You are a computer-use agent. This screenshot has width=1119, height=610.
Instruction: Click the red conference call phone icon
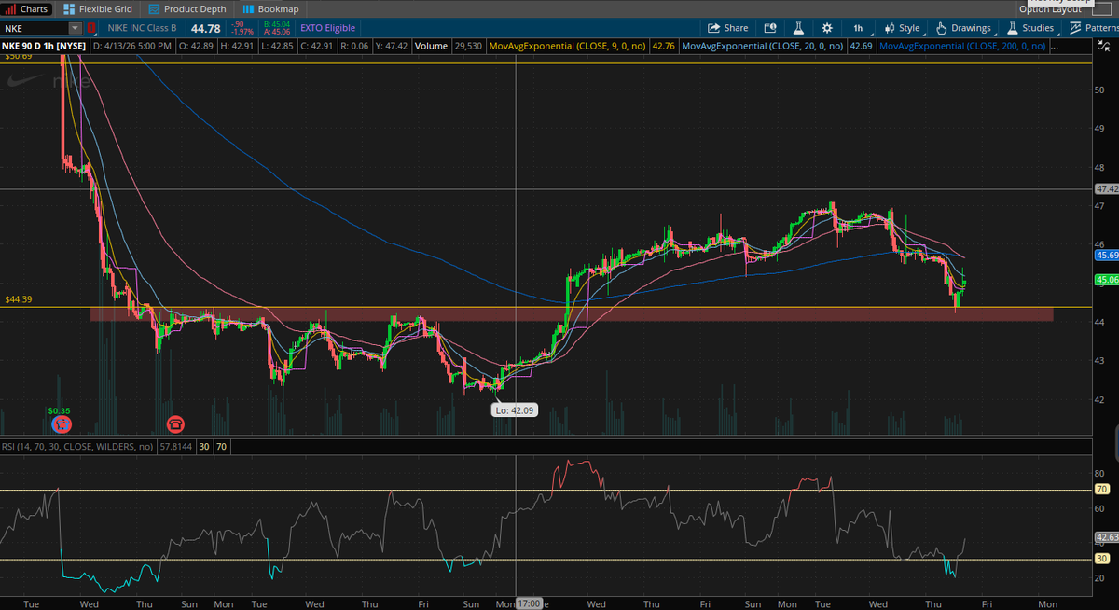174,424
